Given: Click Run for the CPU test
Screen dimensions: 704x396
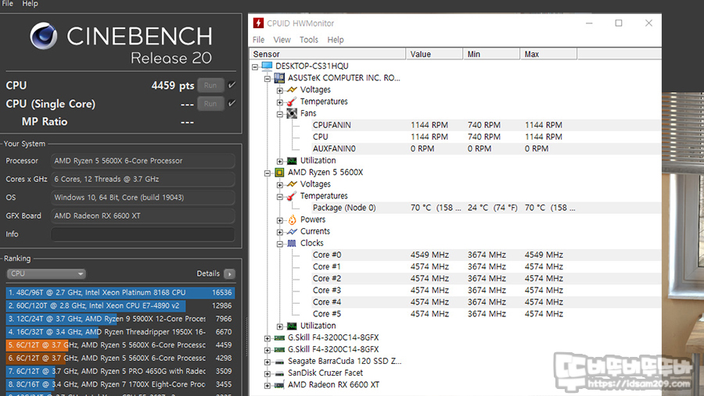Looking at the screenshot, I should pyautogui.click(x=210, y=85).
